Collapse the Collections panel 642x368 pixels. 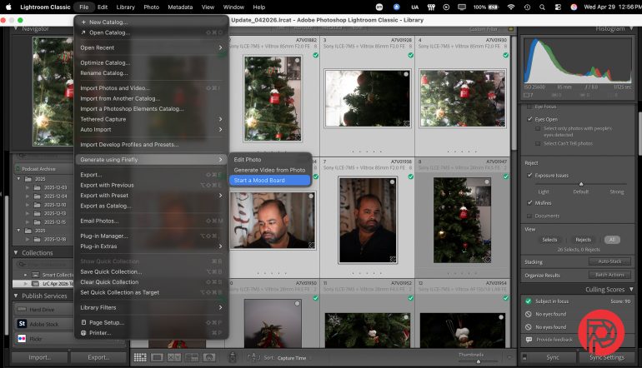(16, 253)
